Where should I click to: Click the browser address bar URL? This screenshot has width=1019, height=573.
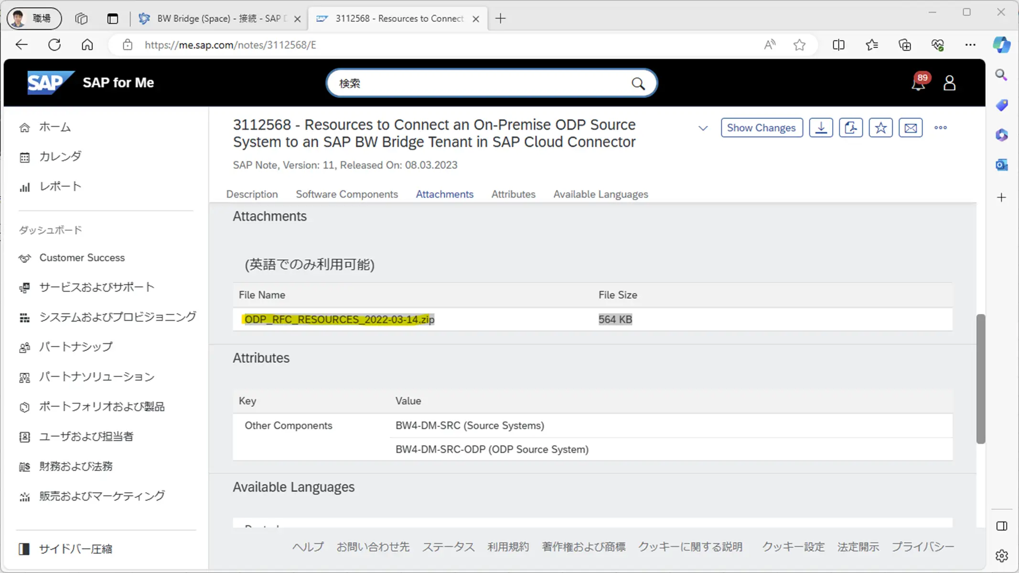[x=230, y=45]
